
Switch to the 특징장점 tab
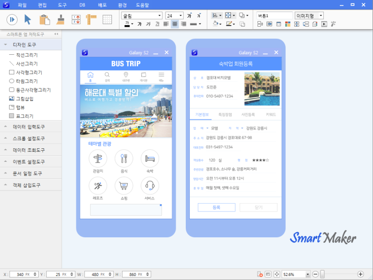point(225,115)
